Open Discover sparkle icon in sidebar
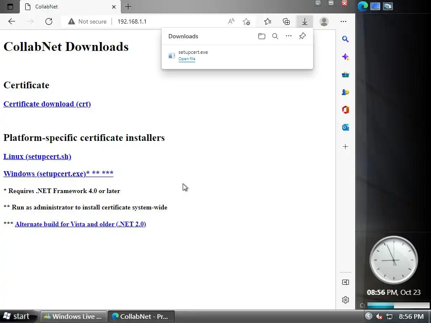Viewport: 431px width, 323px height. pos(346,57)
